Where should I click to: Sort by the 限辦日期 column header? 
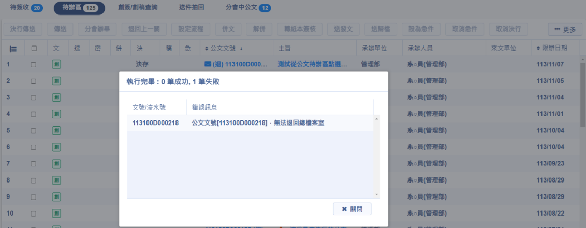tap(553, 49)
